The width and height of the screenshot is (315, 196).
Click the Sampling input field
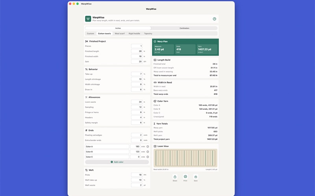(137, 107)
